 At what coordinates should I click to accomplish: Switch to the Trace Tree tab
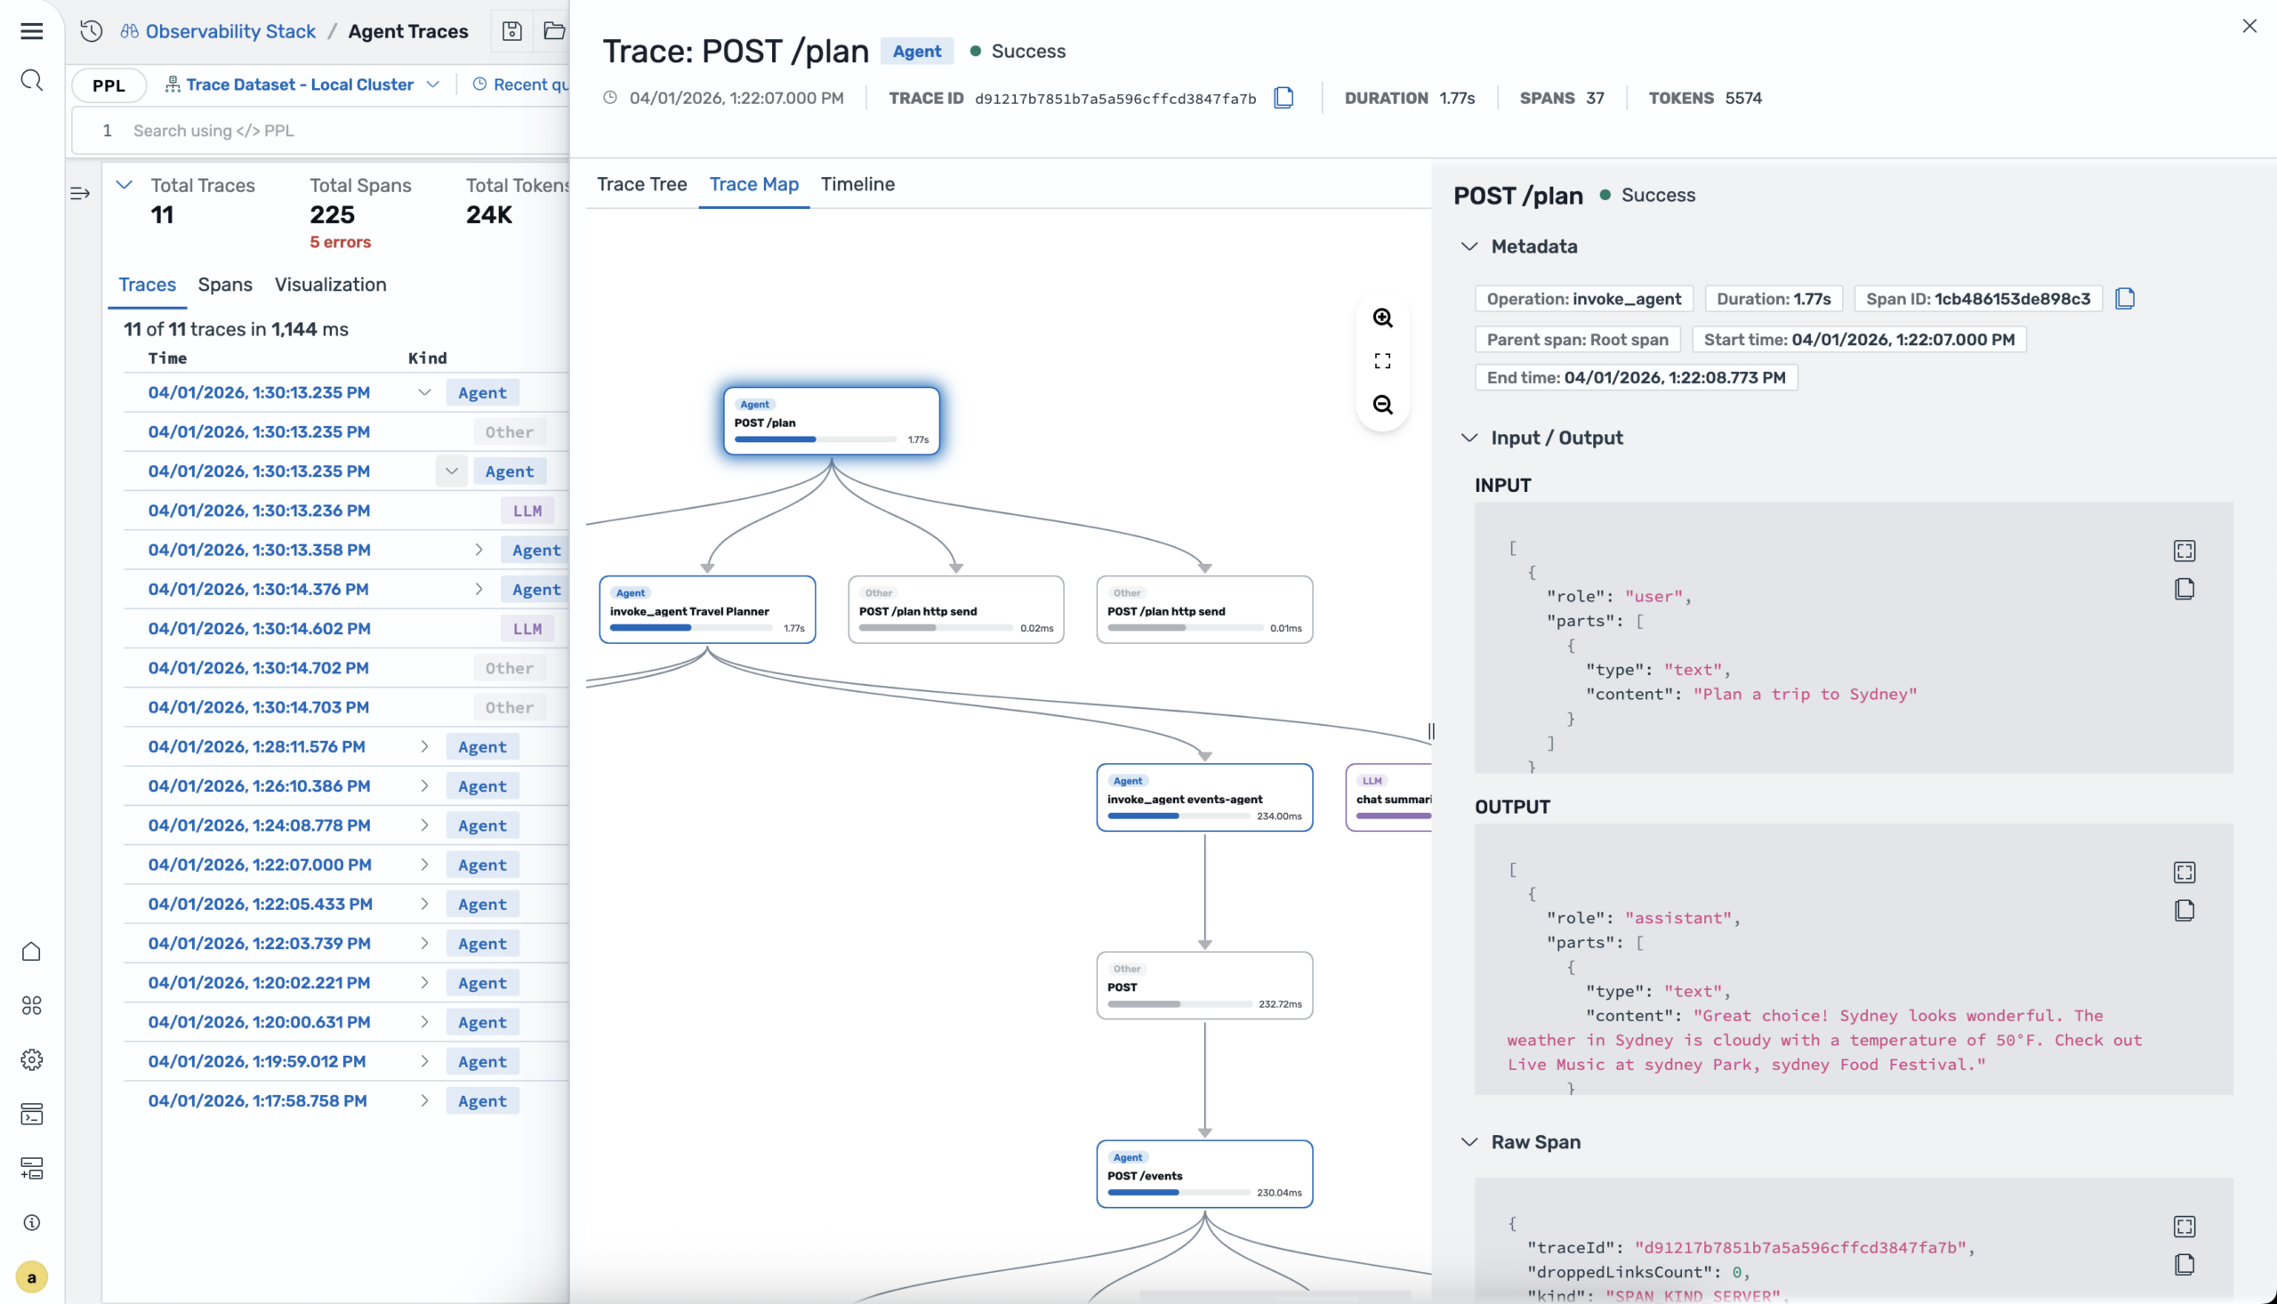point(641,184)
